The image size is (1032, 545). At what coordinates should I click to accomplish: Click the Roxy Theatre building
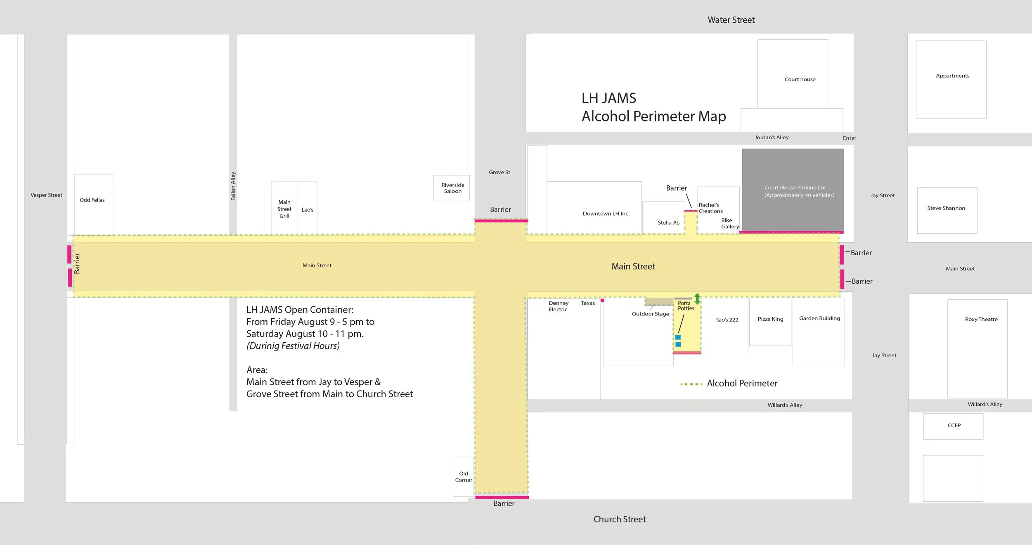tap(977, 348)
